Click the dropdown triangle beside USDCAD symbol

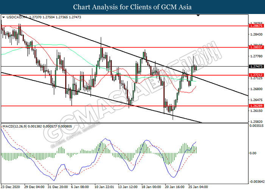click(3, 17)
